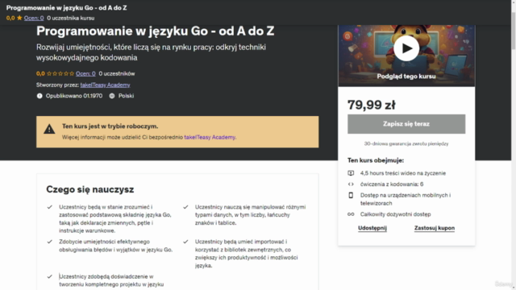Click Opublikowano 01.1970 text
Image resolution: width=516 pixels, height=290 pixels.
tap(74, 96)
